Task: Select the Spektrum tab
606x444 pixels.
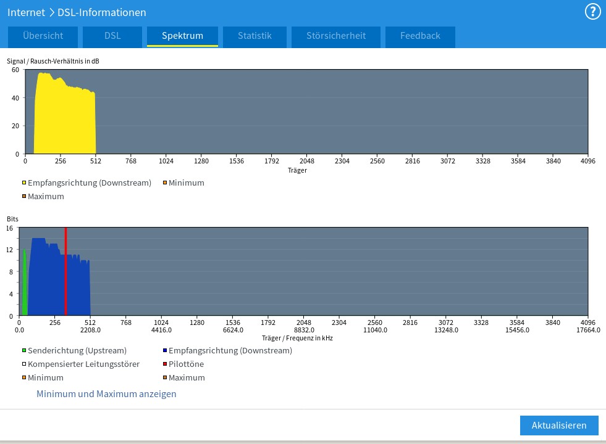Action: coord(182,36)
